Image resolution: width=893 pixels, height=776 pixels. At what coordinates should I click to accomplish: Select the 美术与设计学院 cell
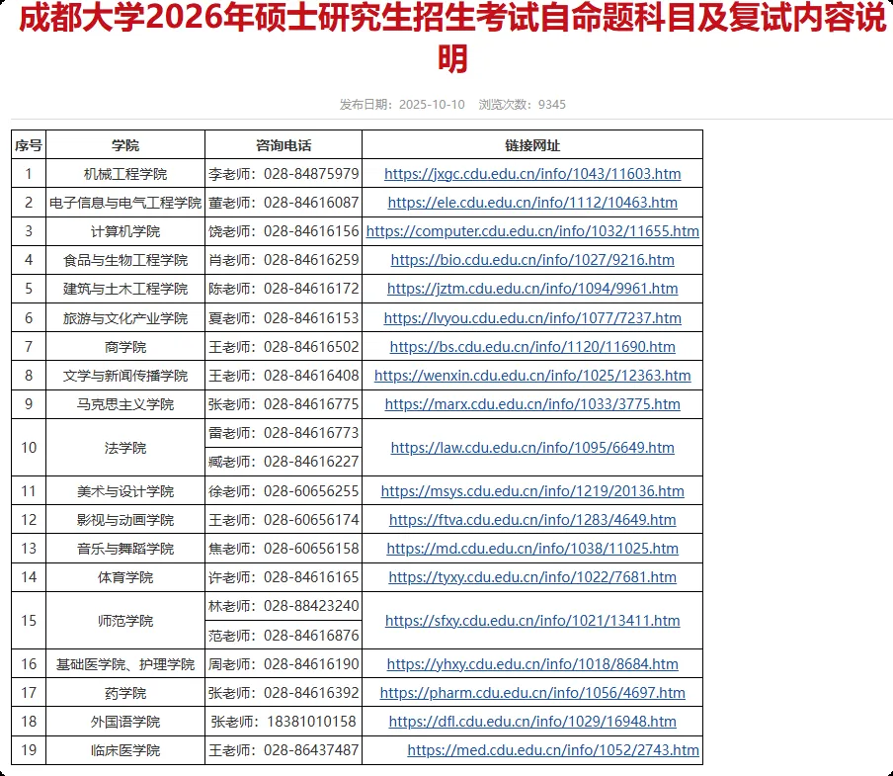pyautogui.click(x=125, y=491)
